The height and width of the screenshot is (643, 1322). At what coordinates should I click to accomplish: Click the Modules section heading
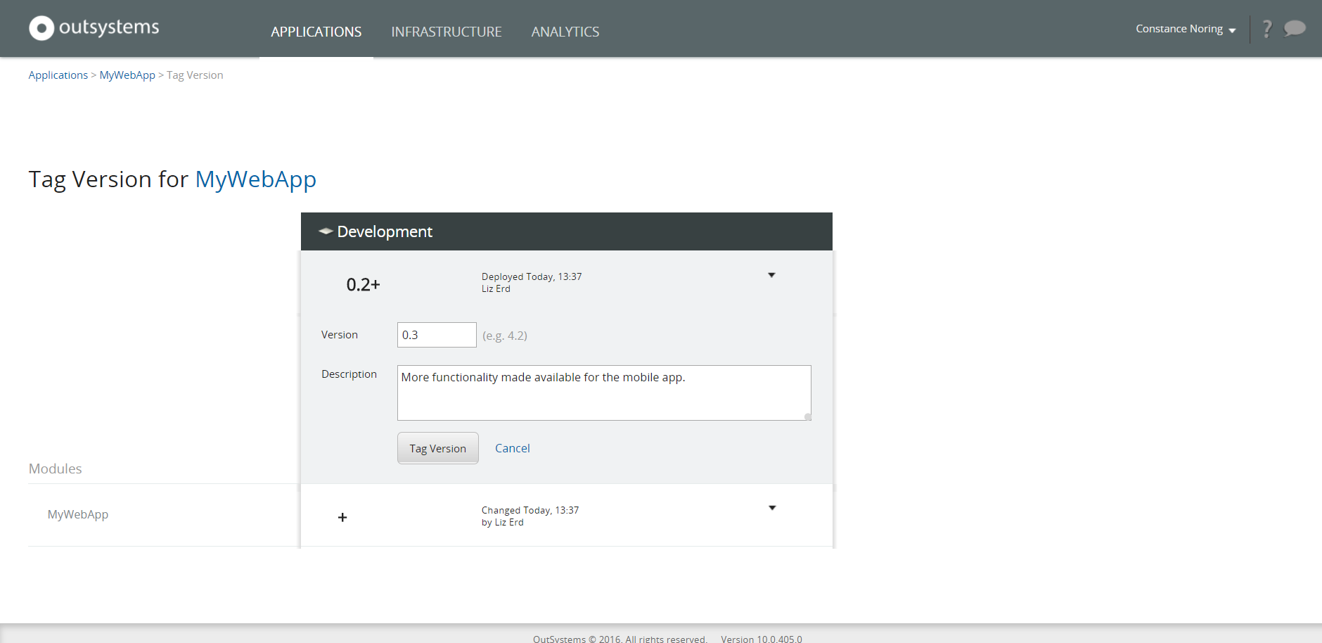pyautogui.click(x=56, y=469)
